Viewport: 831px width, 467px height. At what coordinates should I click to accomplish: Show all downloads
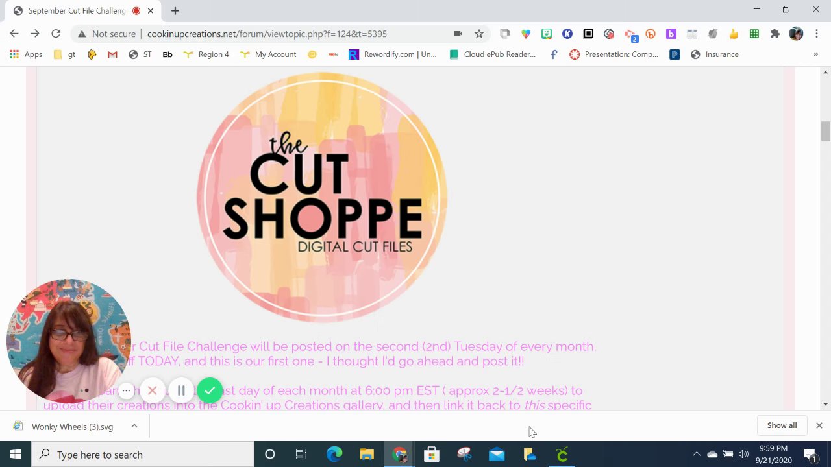tap(782, 425)
